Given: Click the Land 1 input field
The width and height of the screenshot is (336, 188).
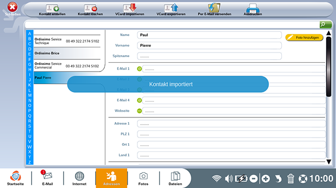Looking at the screenshot, I should coord(231,155).
